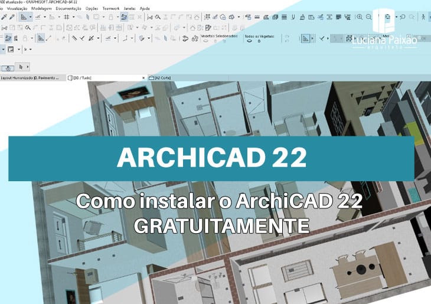Click the text lines tool icon
431x304 pixels.
point(339,17)
